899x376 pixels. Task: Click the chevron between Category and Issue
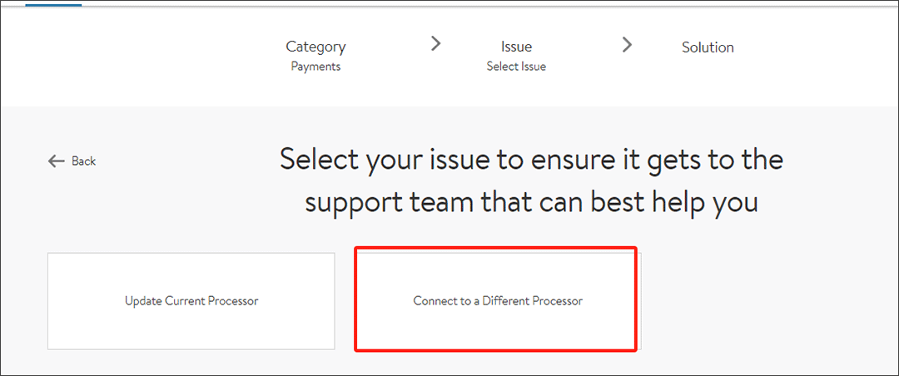pos(435,44)
